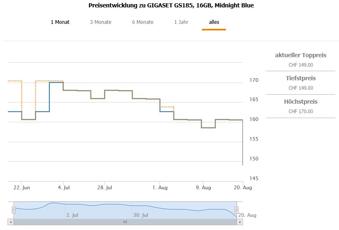Image resolution: width=339 pixels, height=230 pixels.
Task: Click the chart title about GIGASET GS185
Action: (x=171, y=6)
